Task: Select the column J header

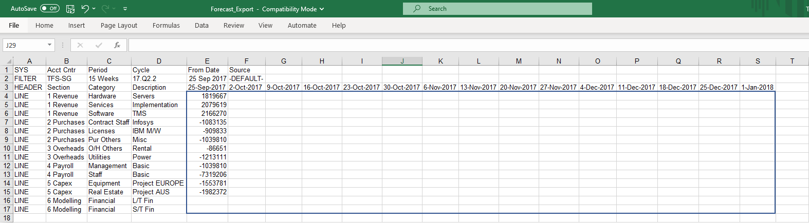Action: click(402, 61)
